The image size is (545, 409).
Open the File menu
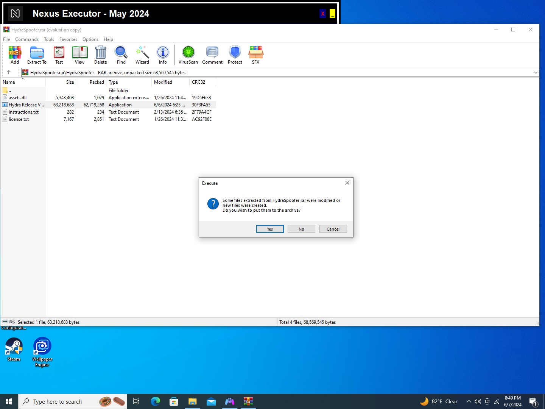(6, 39)
